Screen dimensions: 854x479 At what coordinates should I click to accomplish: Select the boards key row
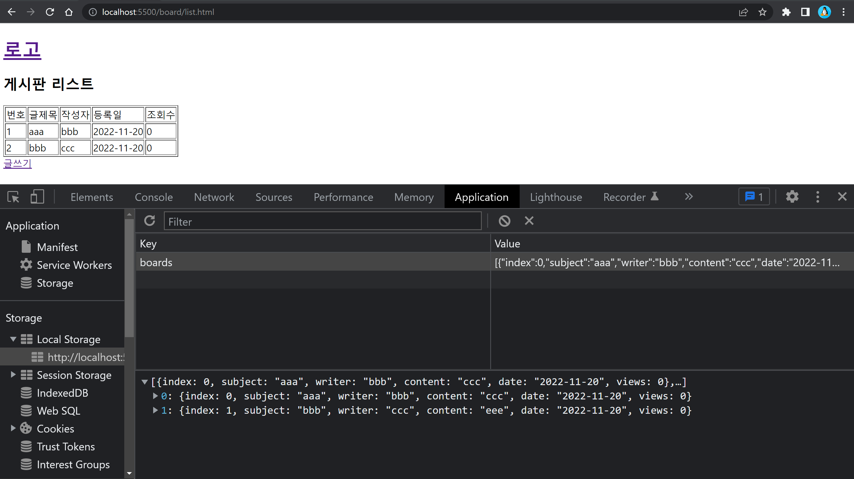pyautogui.click(x=313, y=262)
